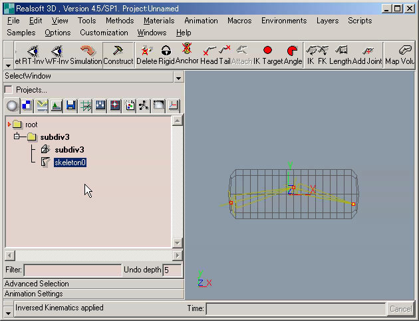The width and height of the screenshot is (419, 321).
Task: Open the axes coordinate icon tab
Action: pyautogui.click(x=173, y=106)
